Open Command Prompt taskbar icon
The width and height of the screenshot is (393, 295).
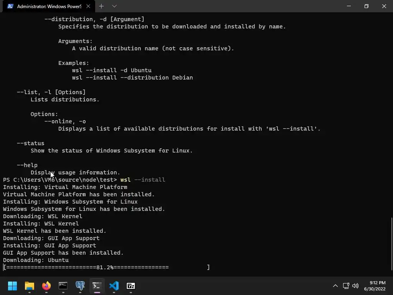(63, 286)
